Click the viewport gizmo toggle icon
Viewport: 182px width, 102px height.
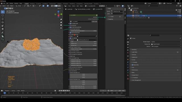pos(44,6)
